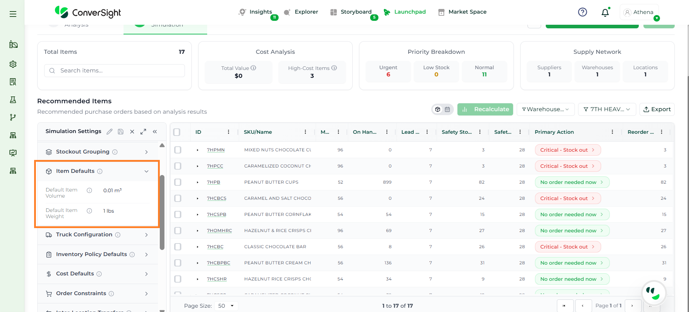Open the help question mark icon

tap(582, 12)
